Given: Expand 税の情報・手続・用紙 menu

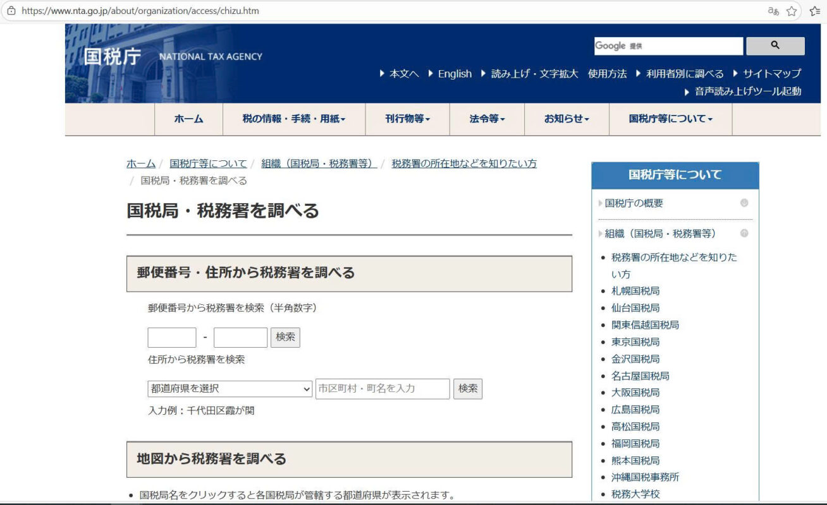Looking at the screenshot, I should [293, 119].
